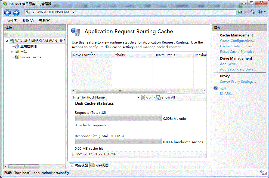
Task: Click the green refresh page icon
Action: pyautogui.click(x=240, y=12)
